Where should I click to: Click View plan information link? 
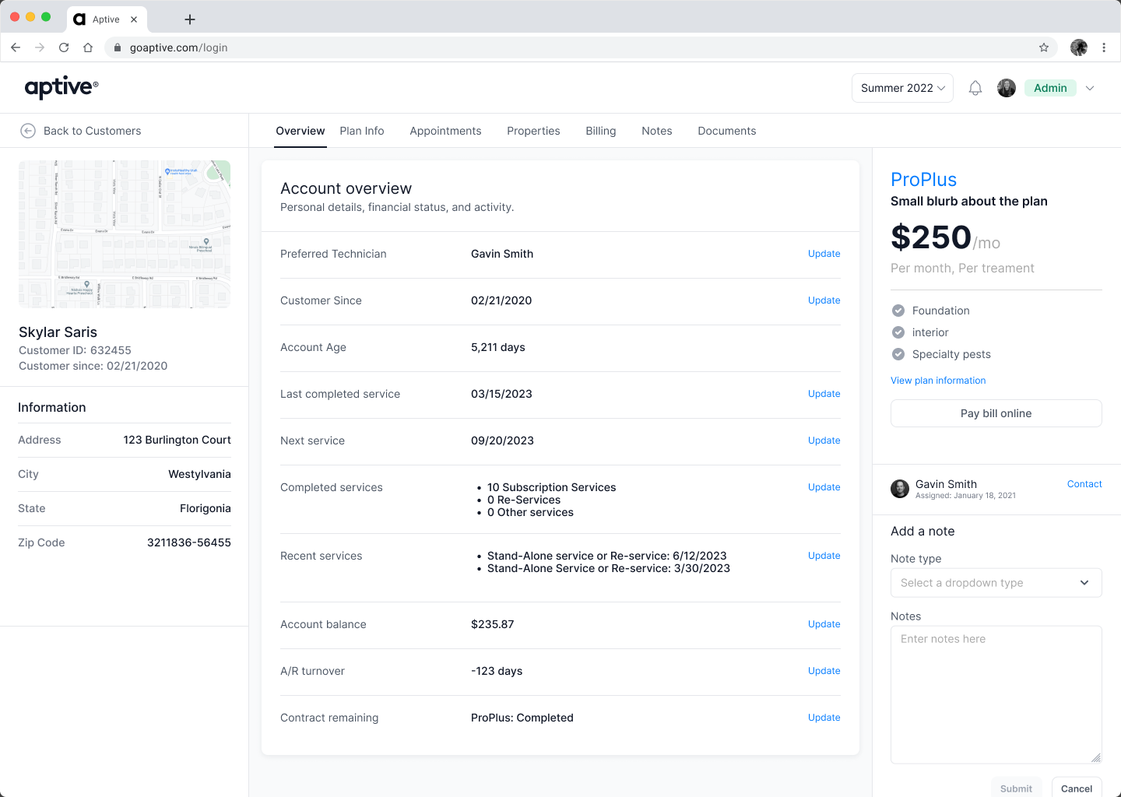938,381
